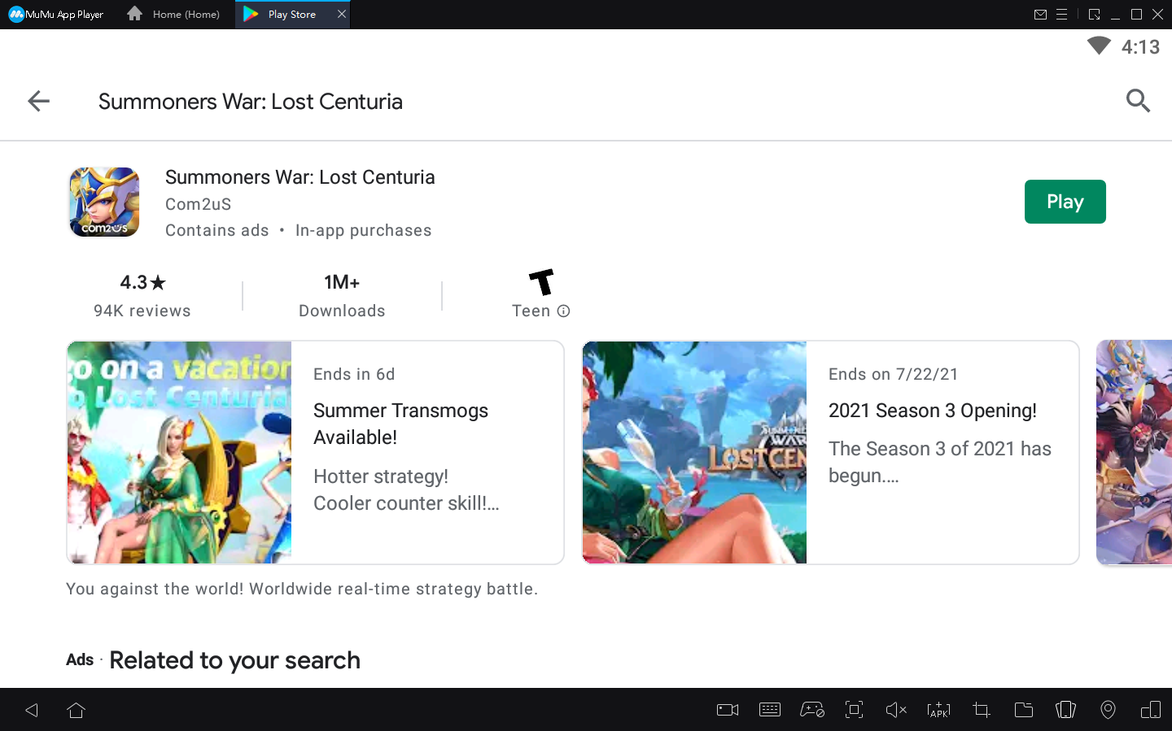Toggle the muted speaker volume icon
This screenshot has width=1172, height=731.
(896, 710)
